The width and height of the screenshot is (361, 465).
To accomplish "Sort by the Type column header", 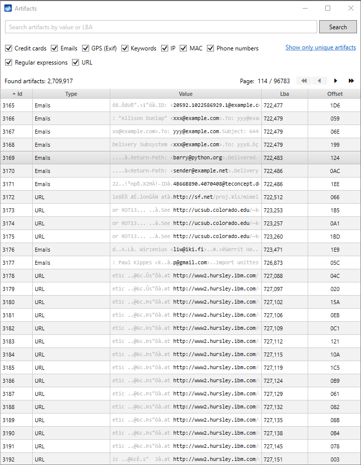I will 71,94.
